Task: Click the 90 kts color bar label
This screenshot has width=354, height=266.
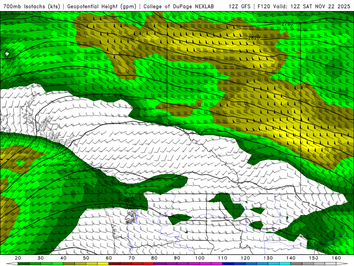Action: pos(177,258)
